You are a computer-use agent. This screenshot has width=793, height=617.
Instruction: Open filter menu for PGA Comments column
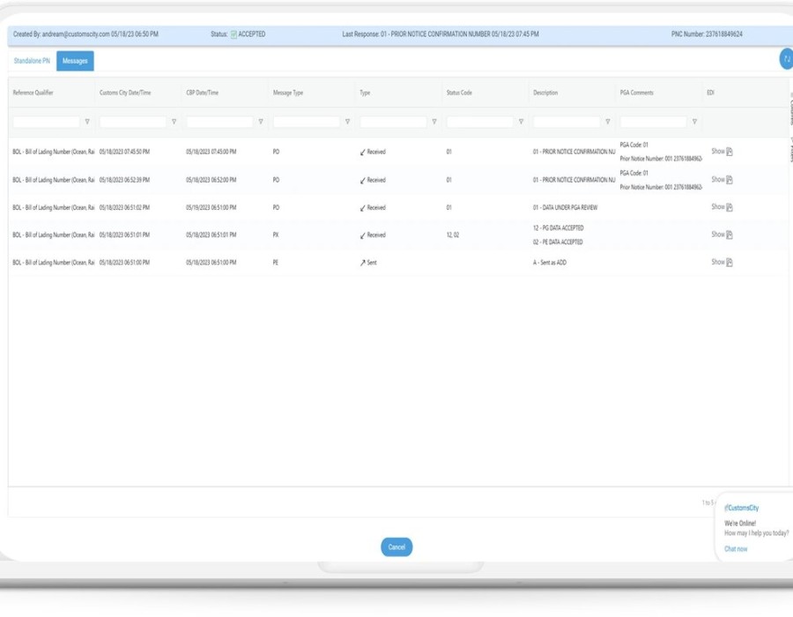coord(694,122)
